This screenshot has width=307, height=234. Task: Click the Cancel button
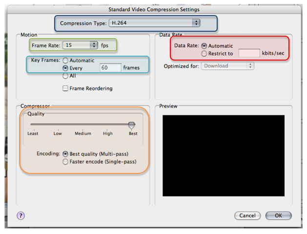pyautogui.click(x=247, y=215)
